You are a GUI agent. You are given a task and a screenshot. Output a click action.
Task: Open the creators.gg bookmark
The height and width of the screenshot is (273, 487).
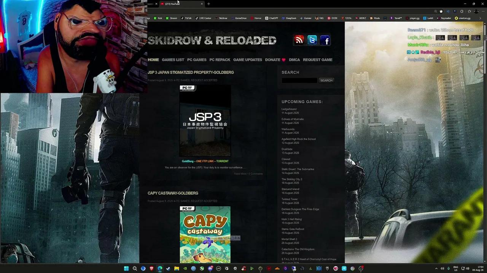(x=463, y=18)
